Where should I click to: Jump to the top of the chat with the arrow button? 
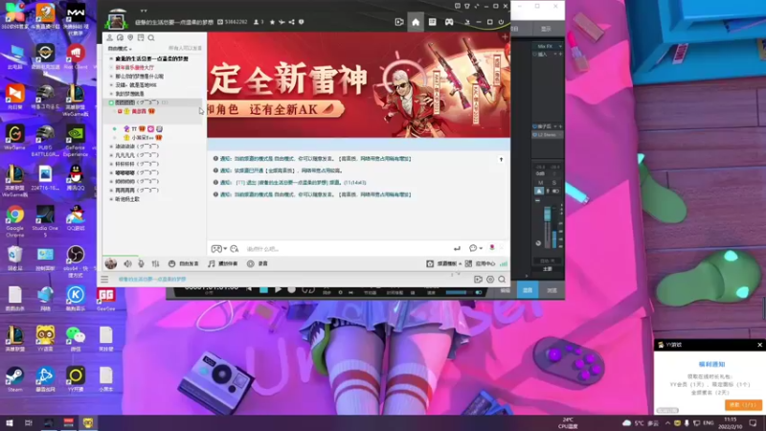click(x=501, y=159)
